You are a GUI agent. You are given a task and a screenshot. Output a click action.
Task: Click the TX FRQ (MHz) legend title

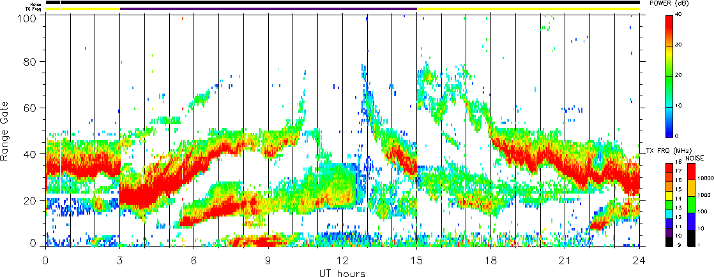669,151
